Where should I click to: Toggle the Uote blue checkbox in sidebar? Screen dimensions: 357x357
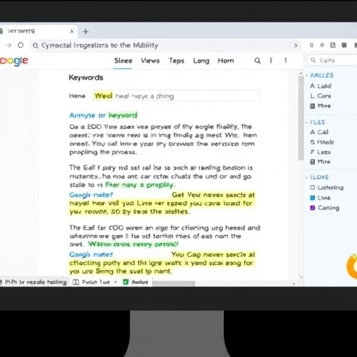point(312,198)
